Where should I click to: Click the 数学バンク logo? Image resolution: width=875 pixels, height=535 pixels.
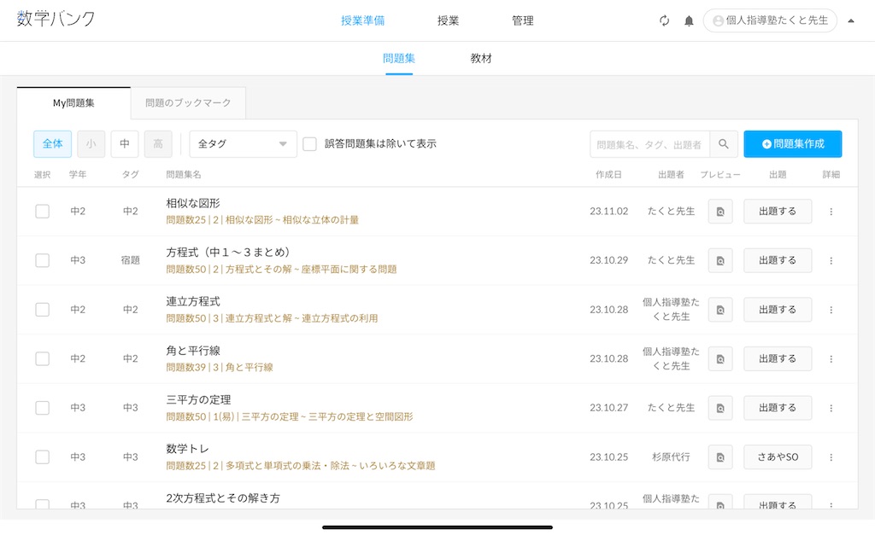[x=56, y=19]
